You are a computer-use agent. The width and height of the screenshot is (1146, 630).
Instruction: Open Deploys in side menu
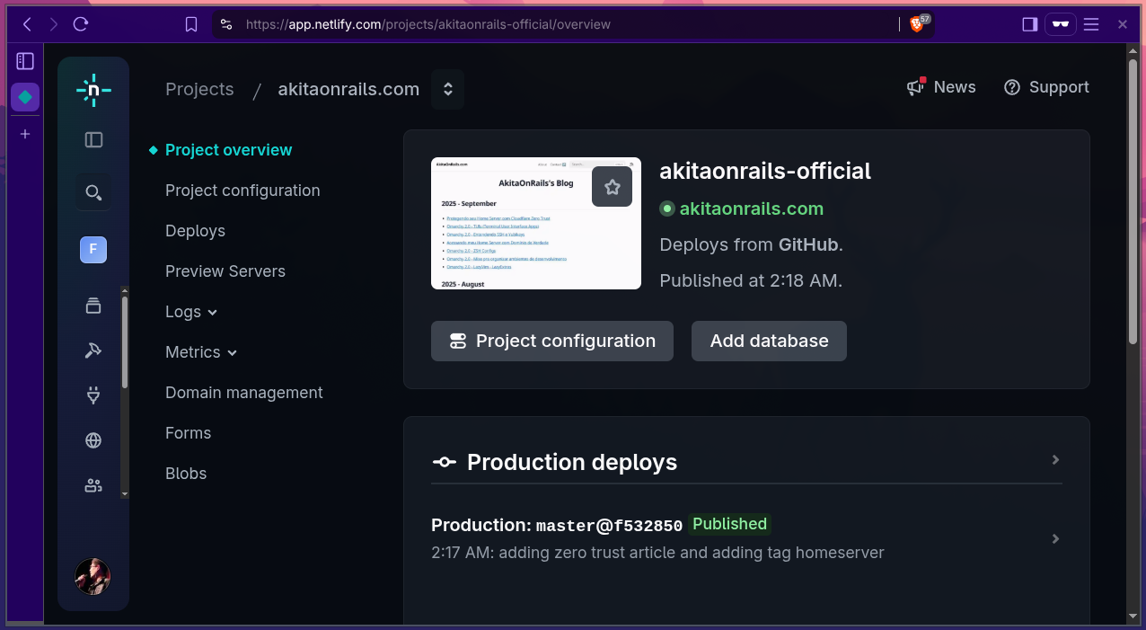(x=195, y=231)
